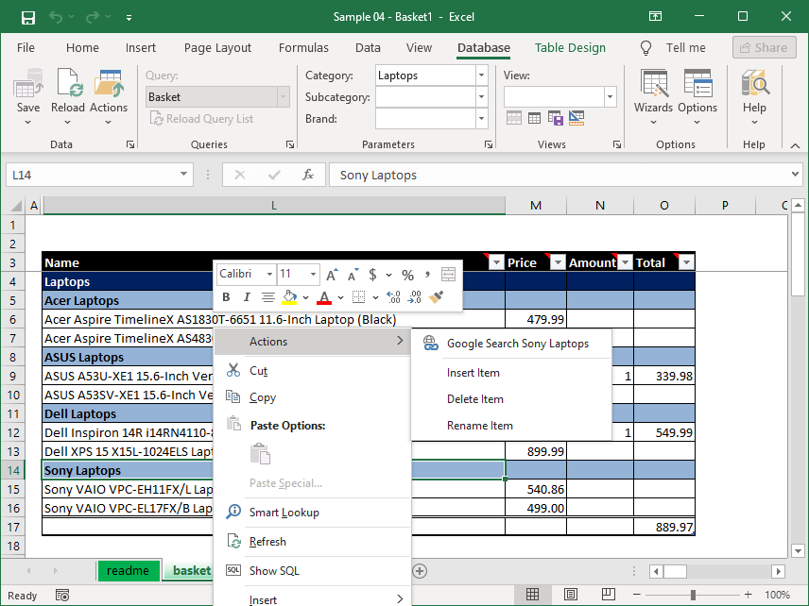
Task: Toggle center alignment on the mini toolbar
Action: [269, 296]
